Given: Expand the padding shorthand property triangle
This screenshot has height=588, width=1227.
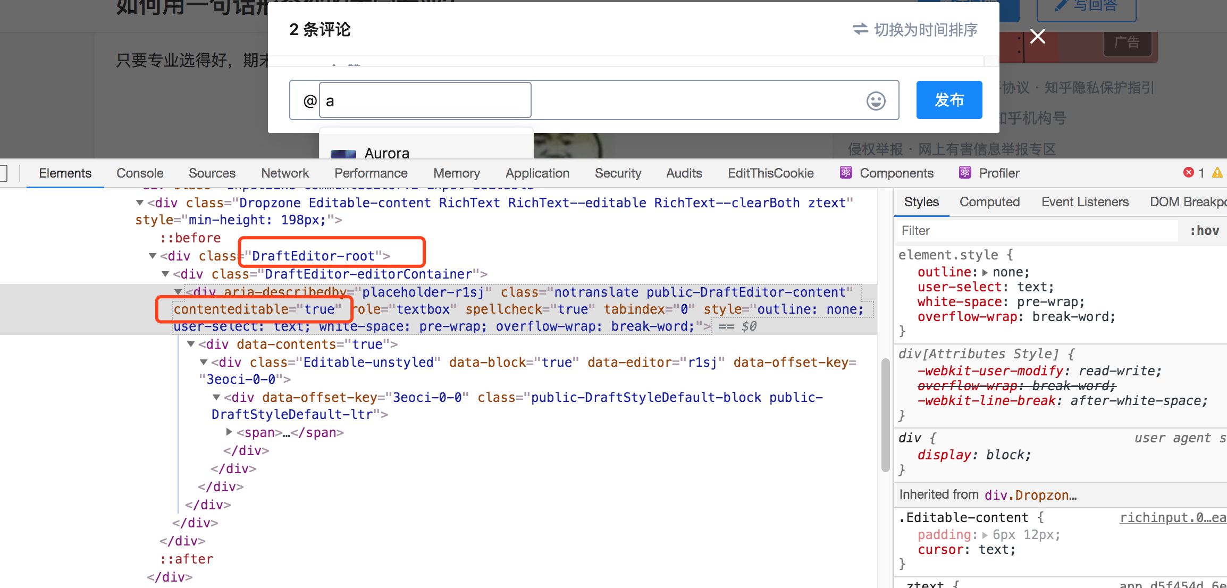Looking at the screenshot, I should (985, 535).
